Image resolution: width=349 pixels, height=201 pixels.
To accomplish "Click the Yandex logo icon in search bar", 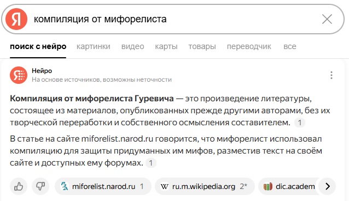I will coord(16,19).
